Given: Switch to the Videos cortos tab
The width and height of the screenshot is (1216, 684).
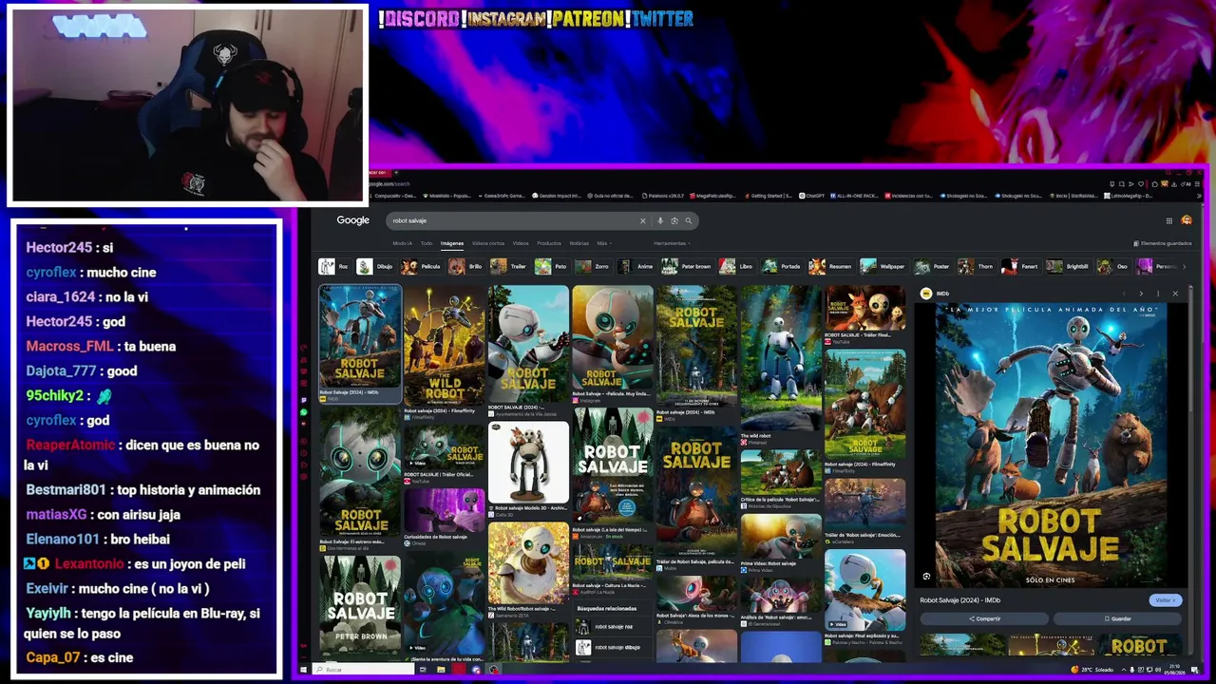Looking at the screenshot, I should 488,243.
